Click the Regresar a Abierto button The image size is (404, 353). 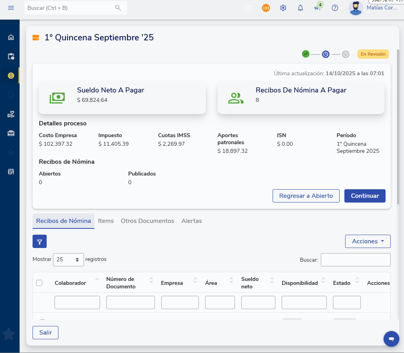coord(306,196)
